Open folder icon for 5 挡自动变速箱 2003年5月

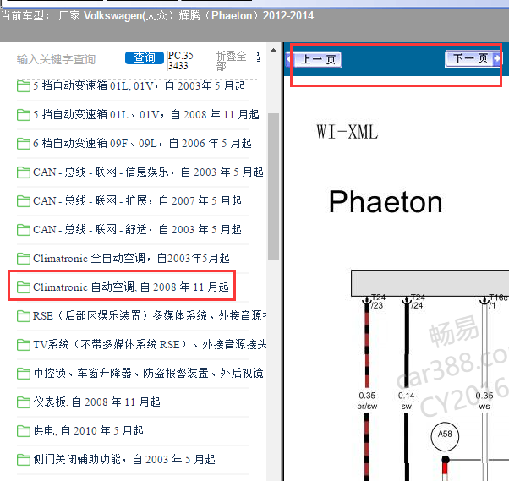coord(24,86)
